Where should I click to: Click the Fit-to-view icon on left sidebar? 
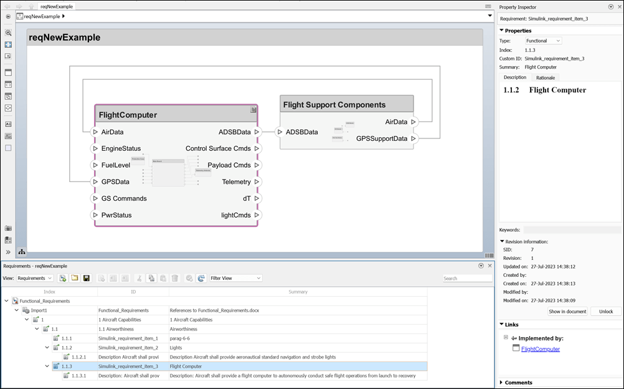tap(8, 44)
